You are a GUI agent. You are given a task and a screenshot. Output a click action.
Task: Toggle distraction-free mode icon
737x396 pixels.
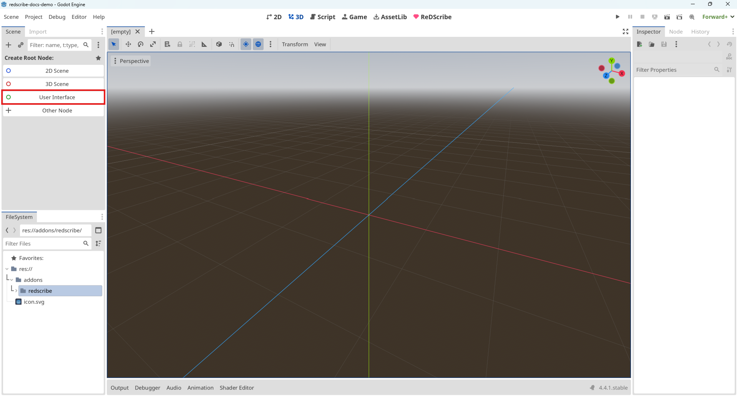coord(626,31)
